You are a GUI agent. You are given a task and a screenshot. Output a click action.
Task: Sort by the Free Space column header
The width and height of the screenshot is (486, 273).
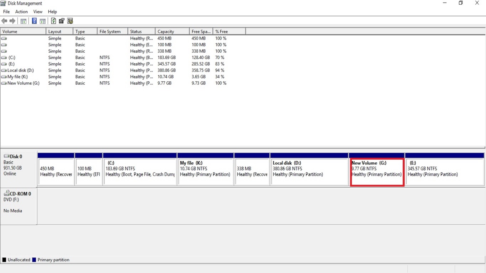(201, 32)
